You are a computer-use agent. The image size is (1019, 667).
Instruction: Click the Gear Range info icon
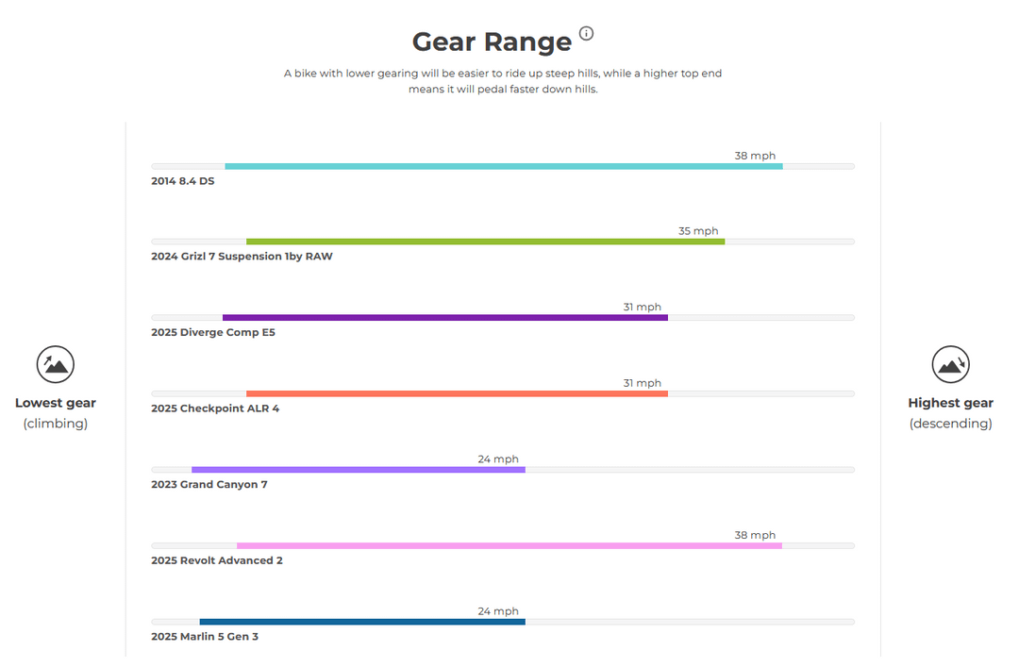click(586, 33)
